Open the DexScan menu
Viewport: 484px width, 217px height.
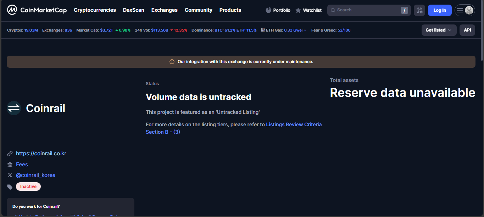point(134,10)
